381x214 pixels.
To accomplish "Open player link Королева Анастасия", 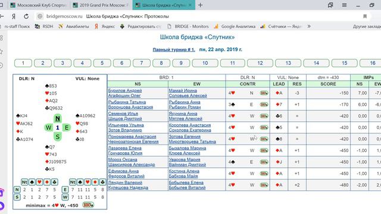I will 190,125.
